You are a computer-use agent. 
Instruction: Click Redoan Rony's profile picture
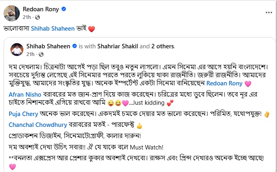pos(10,13)
